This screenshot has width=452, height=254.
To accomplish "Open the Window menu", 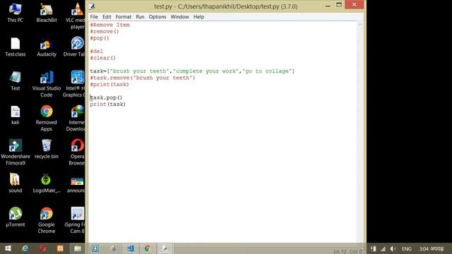I will pyautogui.click(x=179, y=17).
